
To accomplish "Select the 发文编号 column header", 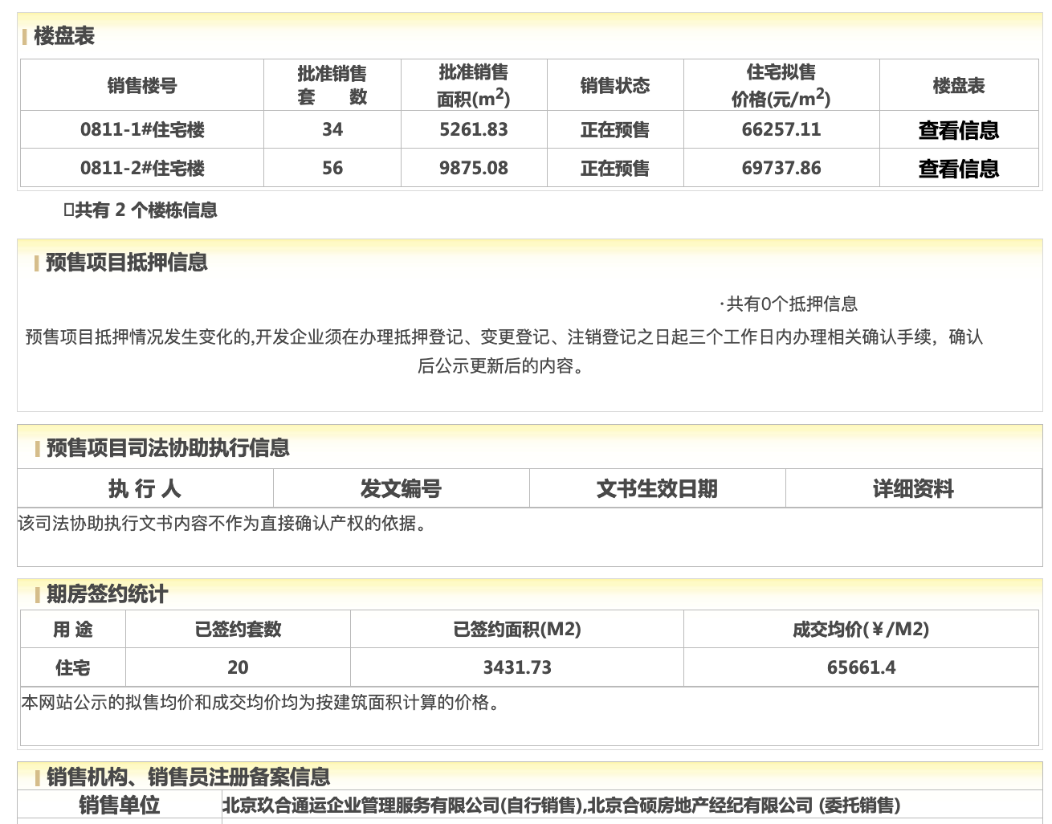I will (x=401, y=488).
